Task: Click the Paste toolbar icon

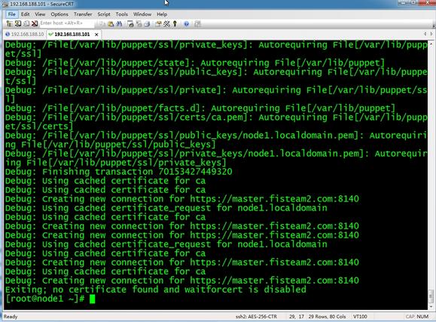Action: pyautogui.click(x=111, y=24)
